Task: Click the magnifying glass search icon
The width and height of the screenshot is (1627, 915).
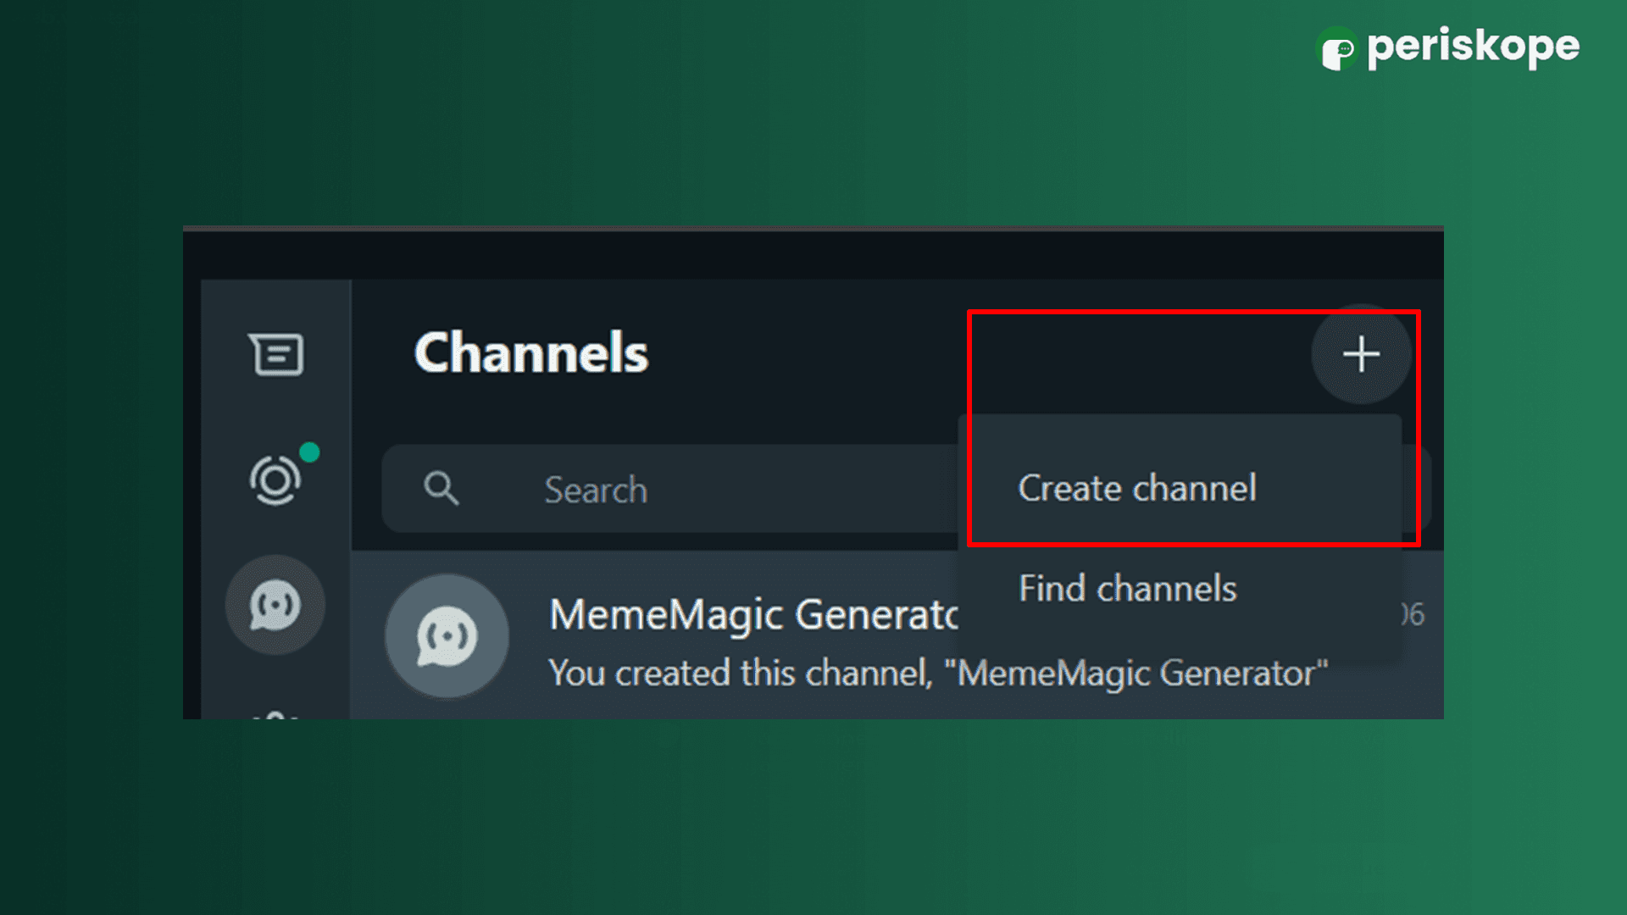Action: pyautogui.click(x=441, y=489)
